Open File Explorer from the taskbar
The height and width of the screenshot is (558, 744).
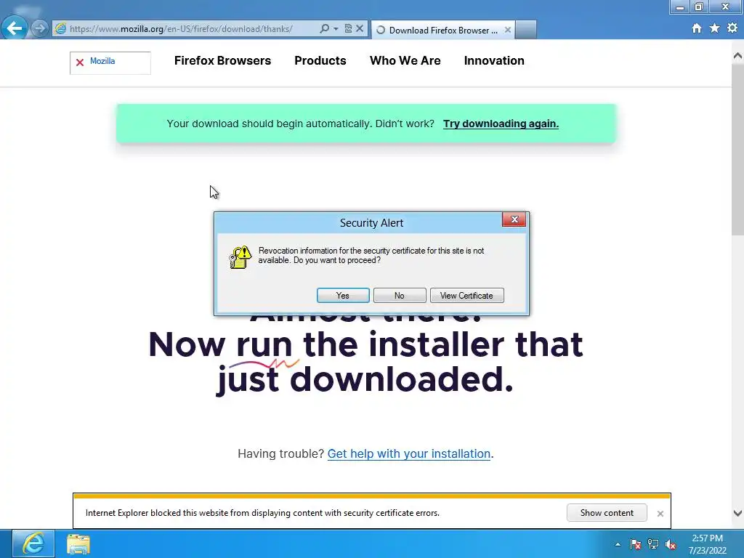78,543
